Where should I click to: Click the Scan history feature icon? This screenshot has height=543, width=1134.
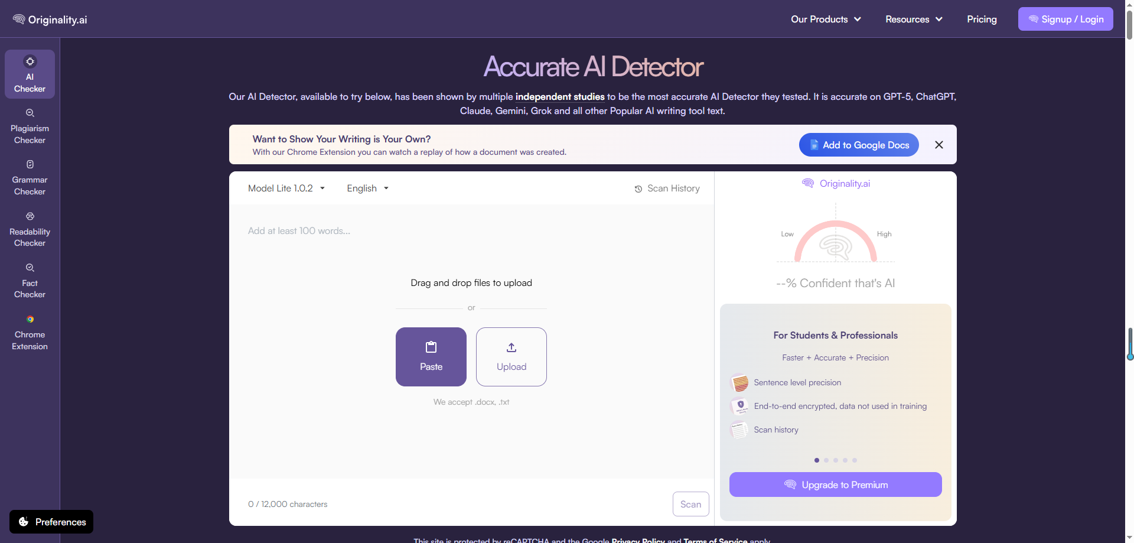[x=739, y=430]
